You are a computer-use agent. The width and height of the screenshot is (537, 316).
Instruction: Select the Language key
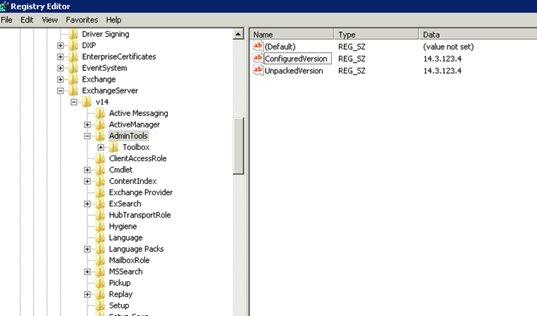125,238
